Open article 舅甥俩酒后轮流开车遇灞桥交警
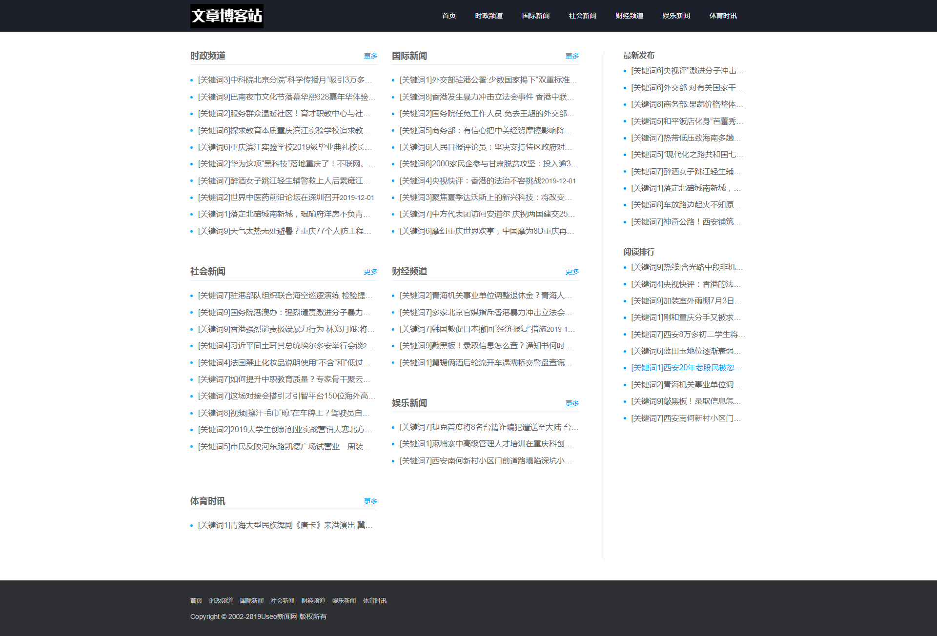Screen dimensions: 937x636 (x=486, y=363)
